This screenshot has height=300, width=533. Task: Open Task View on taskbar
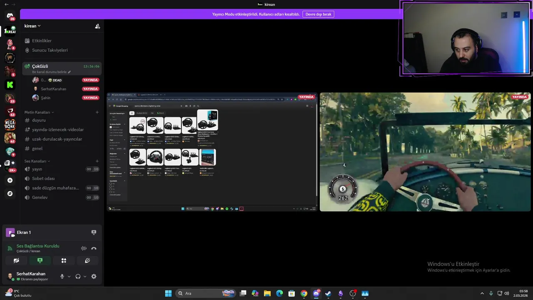243,293
